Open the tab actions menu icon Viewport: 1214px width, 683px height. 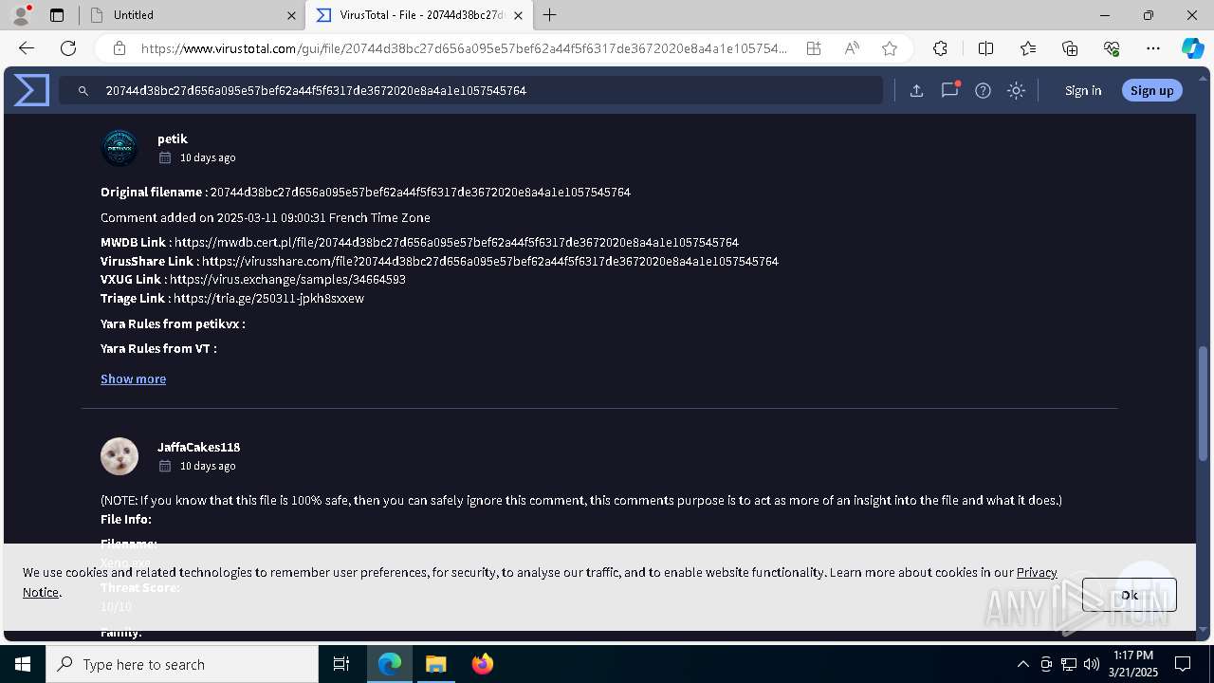pyautogui.click(x=57, y=15)
